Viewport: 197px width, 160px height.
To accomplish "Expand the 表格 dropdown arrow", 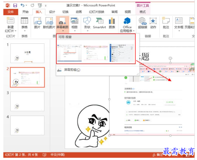I will (25, 31).
